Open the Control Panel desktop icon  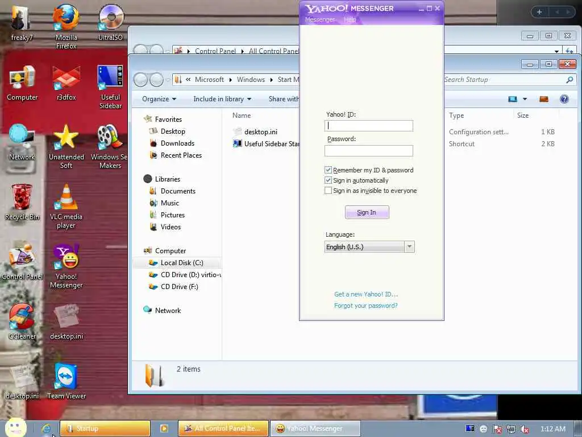tap(22, 262)
